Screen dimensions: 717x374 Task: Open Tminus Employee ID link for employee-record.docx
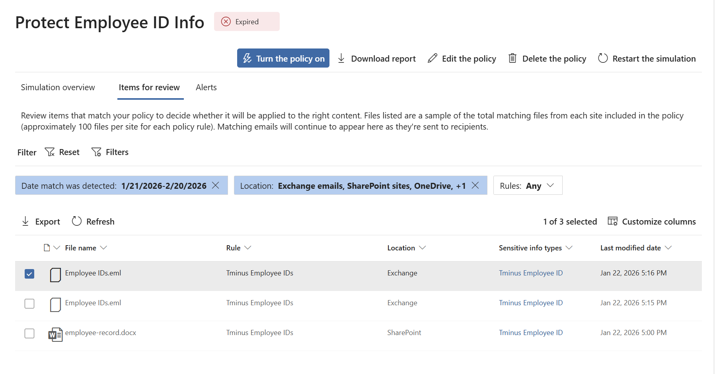[530, 333]
